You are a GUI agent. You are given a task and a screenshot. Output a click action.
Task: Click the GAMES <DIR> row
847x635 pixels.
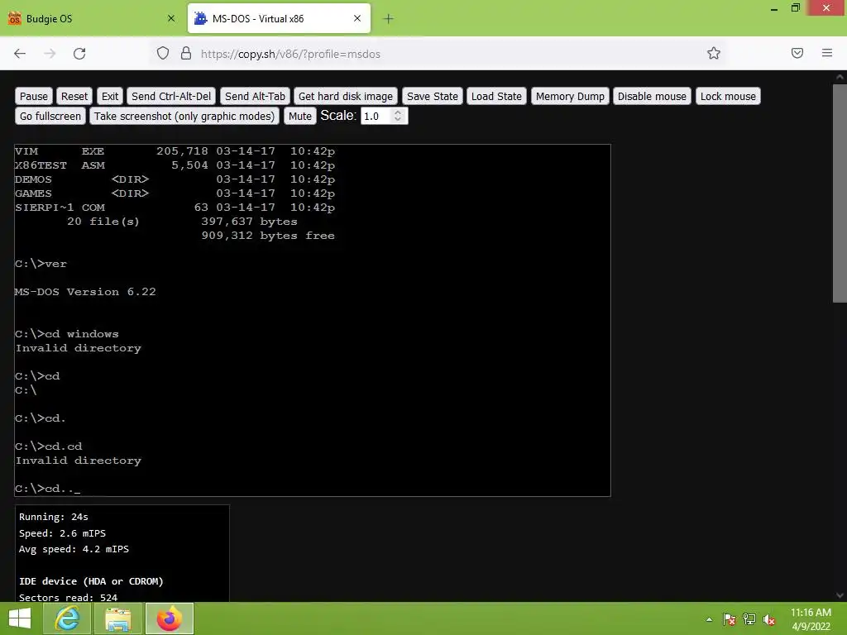175,193
